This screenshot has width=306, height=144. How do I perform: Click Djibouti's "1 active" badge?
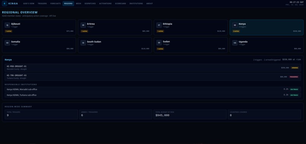coord(8,31)
